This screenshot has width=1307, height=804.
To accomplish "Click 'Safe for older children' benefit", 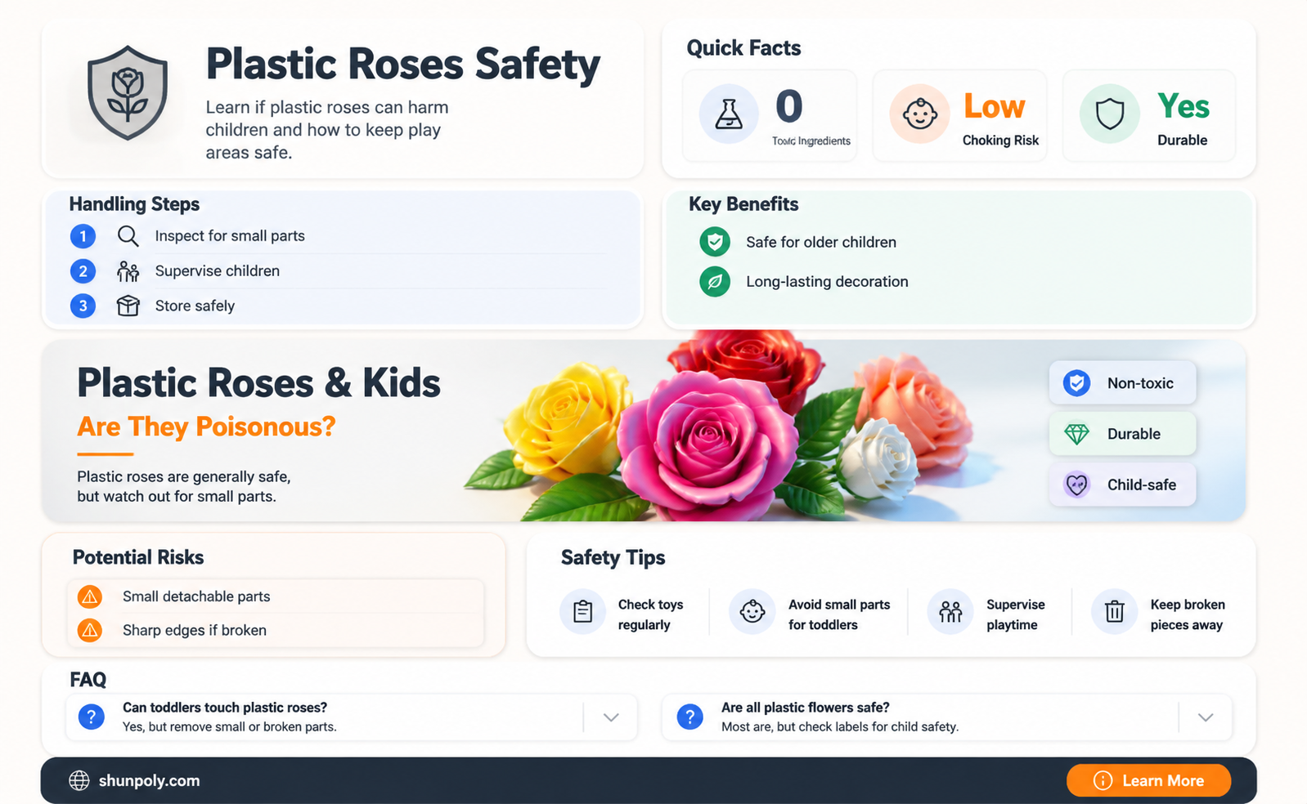I will 821,242.
